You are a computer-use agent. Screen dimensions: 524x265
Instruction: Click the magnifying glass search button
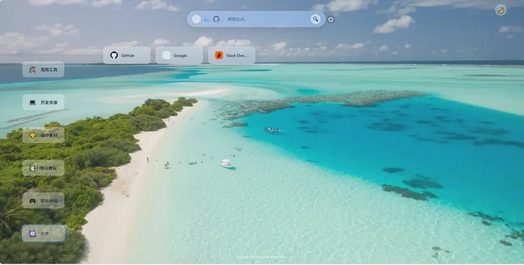click(315, 19)
